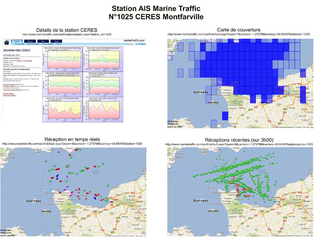Open the Réception actuelle link
The height and width of the screenshot is (241, 314).
tap(8, 86)
